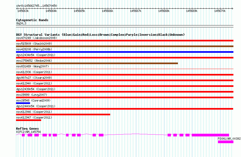Screen dimensions: 241x157
Task: Click the esv26548 (Conrad2009) label
Action: (33, 100)
